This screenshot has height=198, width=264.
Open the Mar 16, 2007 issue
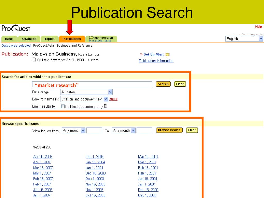43,168
